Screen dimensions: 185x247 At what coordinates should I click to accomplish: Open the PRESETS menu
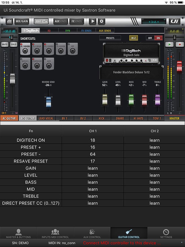(110, 38)
